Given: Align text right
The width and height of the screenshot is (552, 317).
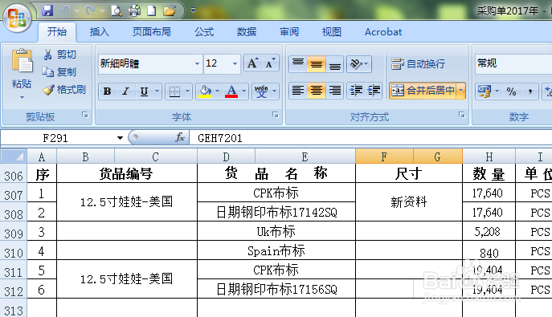Looking at the screenshot, I should [334, 91].
